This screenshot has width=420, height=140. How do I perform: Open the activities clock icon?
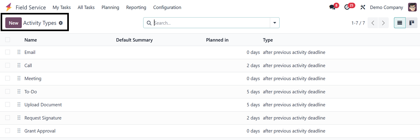pos(347,7)
